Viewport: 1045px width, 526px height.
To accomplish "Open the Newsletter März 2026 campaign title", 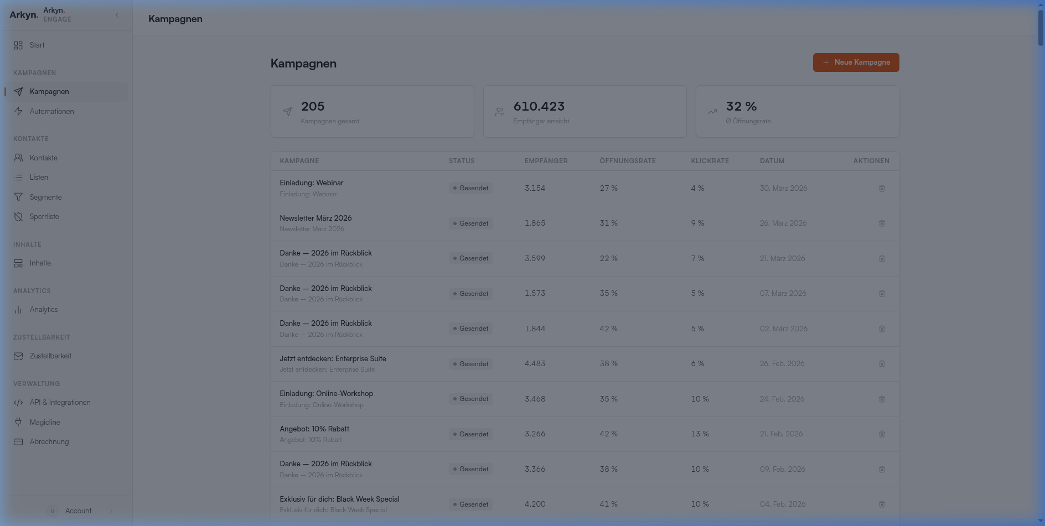I will (315, 218).
